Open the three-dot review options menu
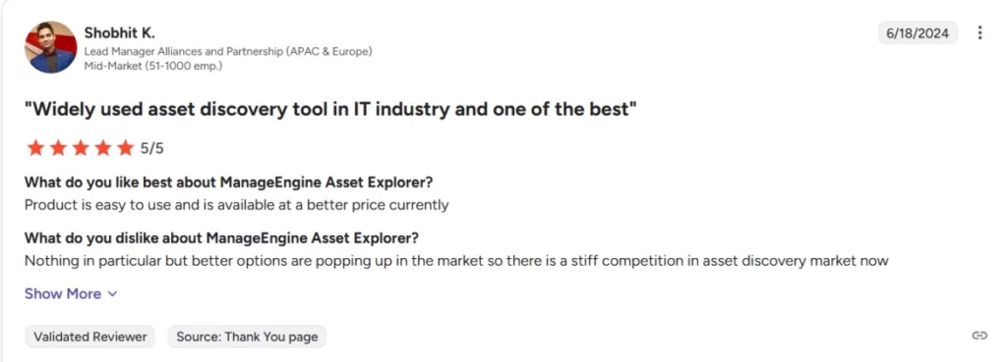The width and height of the screenshot is (1007, 362). [979, 32]
